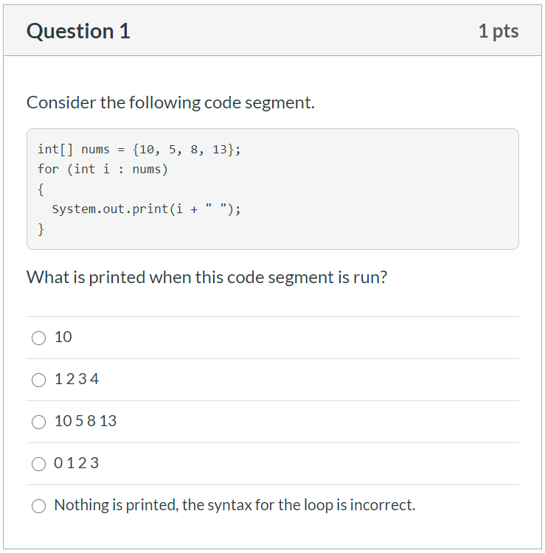Click the "1 pts" points label
This screenshot has height=553, width=545.
(x=499, y=31)
